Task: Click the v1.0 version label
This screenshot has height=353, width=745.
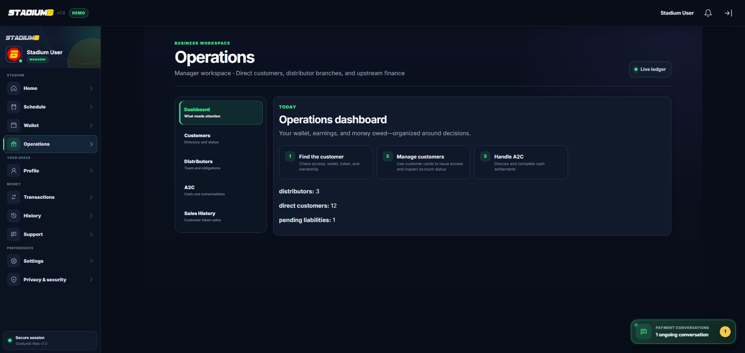Action: tap(61, 13)
